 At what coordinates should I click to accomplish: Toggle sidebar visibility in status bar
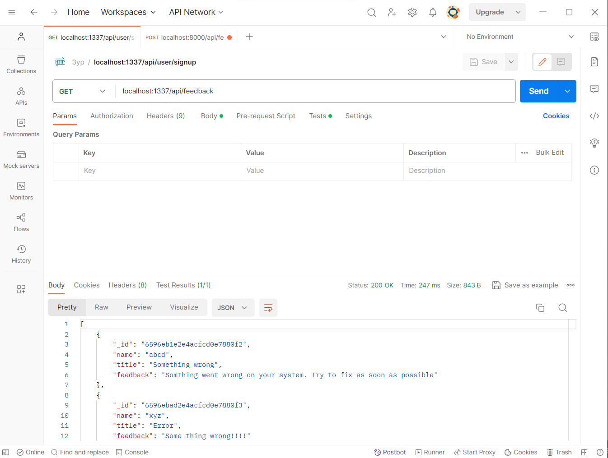[x=6, y=452]
